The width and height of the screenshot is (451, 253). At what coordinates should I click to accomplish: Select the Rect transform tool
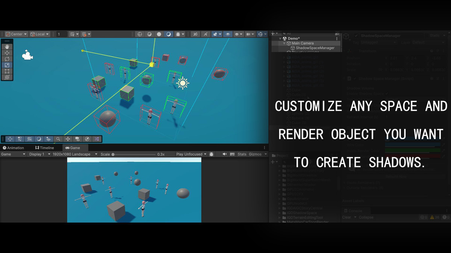coord(7,71)
